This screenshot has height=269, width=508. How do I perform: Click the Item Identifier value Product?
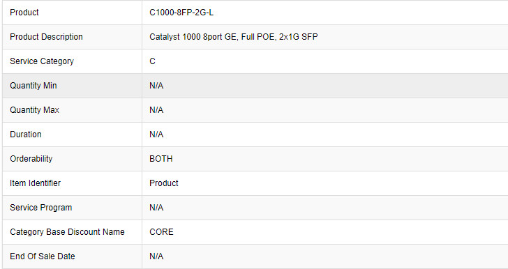(164, 183)
